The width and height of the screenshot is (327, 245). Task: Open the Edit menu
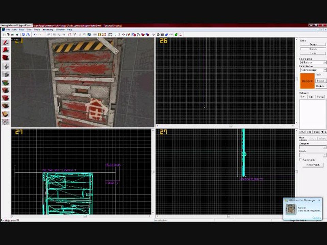point(14,30)
